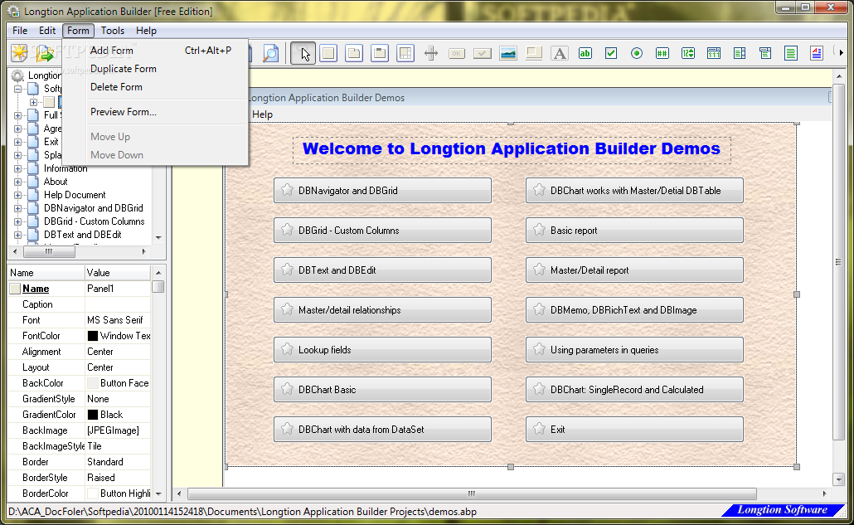
Task: Click the DBGrid - Custom Columns button
Action: coord(382,231)
